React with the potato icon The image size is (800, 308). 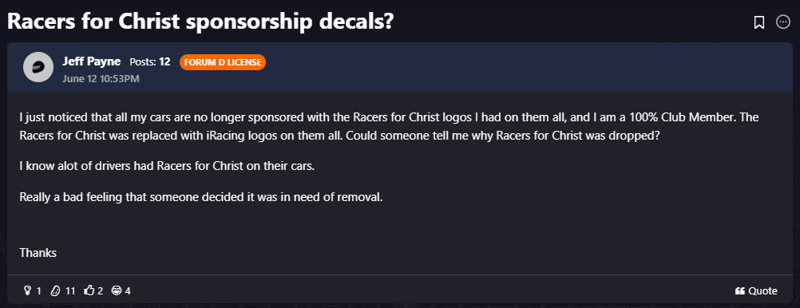pos(55,290)
